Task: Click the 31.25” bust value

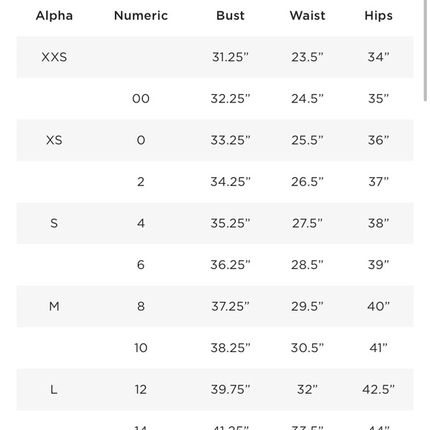Action: (x=231, y=57)
